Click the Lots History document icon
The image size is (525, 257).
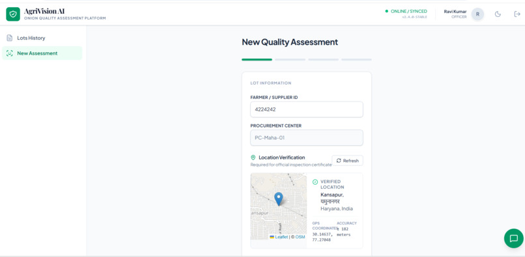click(x=10, y=38)
